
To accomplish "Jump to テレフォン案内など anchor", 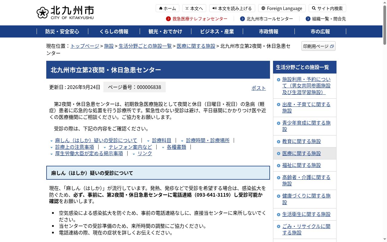I will coord(130,147).
